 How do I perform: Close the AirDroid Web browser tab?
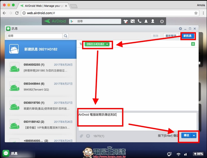click(66, 6)
